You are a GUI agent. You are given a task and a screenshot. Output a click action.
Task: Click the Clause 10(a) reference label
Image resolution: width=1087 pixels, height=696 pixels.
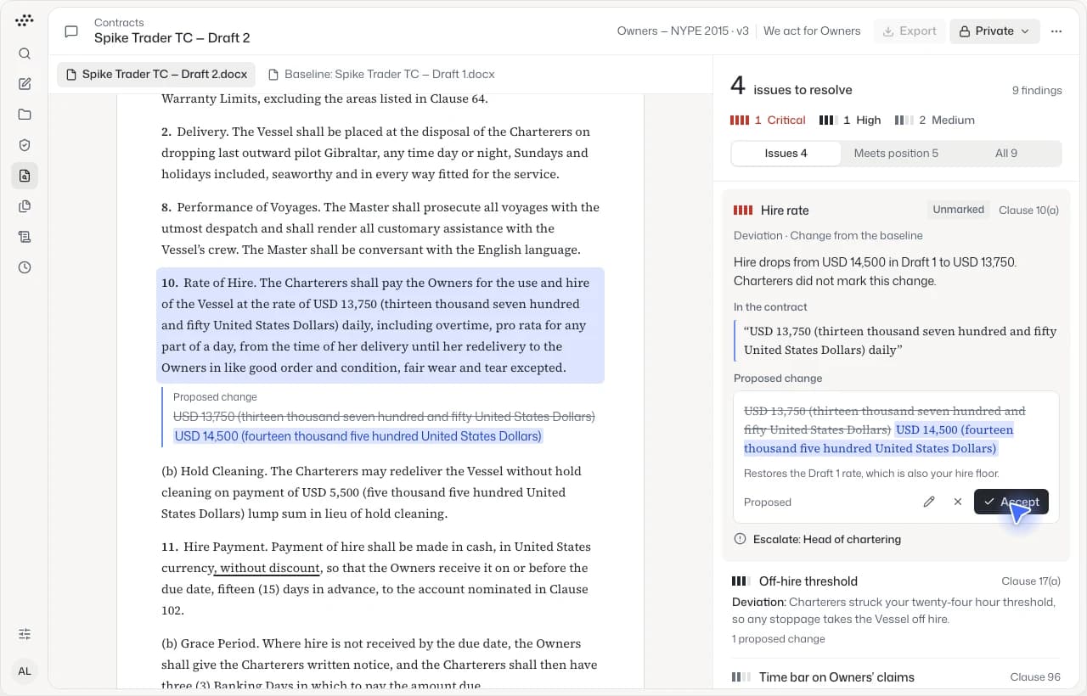[1028, 210]
